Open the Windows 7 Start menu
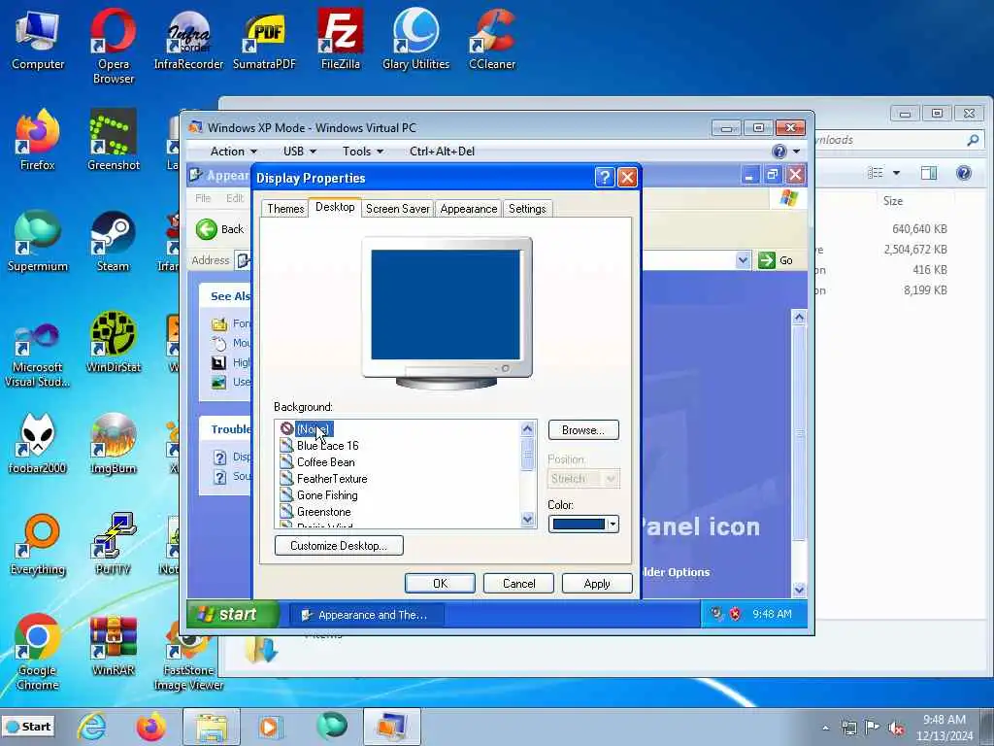 [28, 727]
